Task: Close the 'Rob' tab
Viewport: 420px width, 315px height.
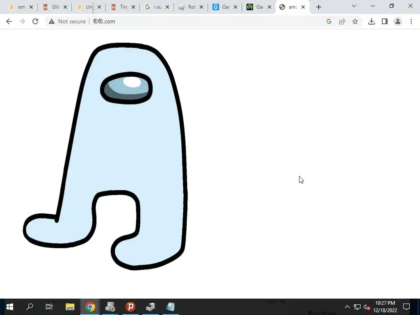Action: pos(201,7)
